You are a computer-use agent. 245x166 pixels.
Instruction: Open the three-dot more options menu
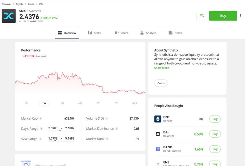[240, 15]
